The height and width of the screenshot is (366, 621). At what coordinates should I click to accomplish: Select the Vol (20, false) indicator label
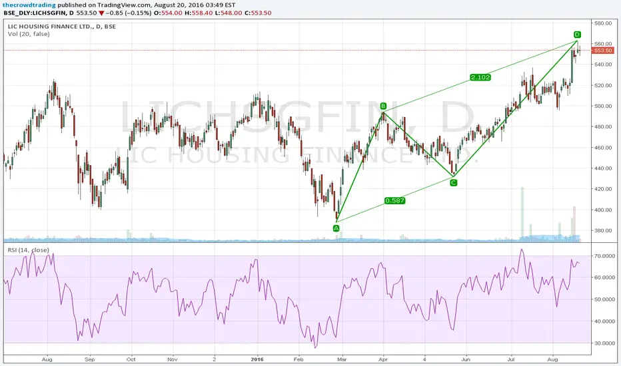point(29,34)
